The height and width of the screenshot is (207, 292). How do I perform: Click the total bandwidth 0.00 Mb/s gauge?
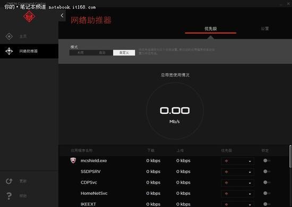click(x=175, y=111)
